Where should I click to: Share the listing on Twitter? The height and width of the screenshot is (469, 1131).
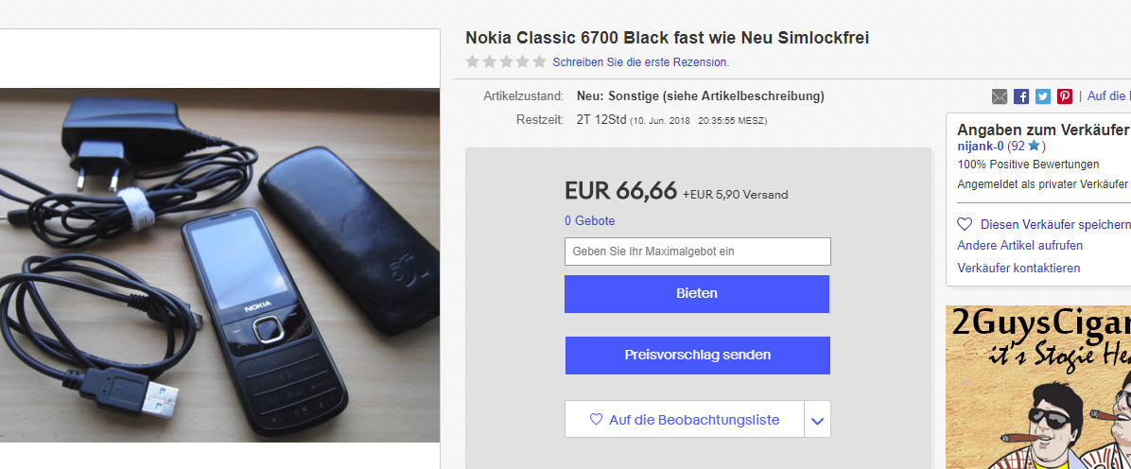(x=1043, y=96)
